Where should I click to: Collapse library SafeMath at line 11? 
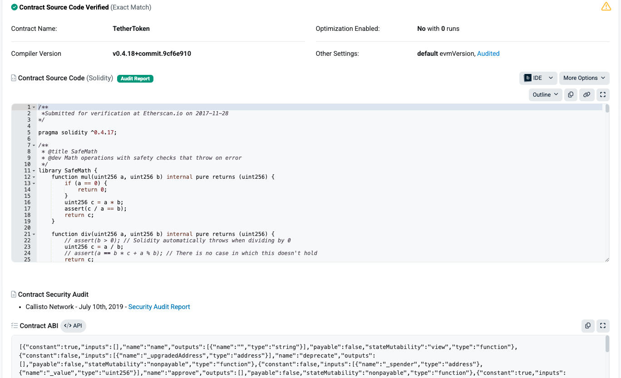[34, 171]
